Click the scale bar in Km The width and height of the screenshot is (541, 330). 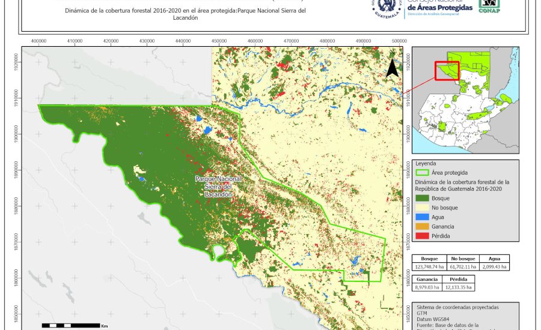(71, 325)
